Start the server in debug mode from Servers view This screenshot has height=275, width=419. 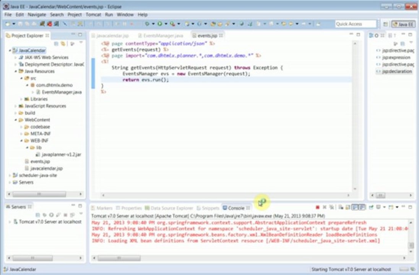point(44,215)
